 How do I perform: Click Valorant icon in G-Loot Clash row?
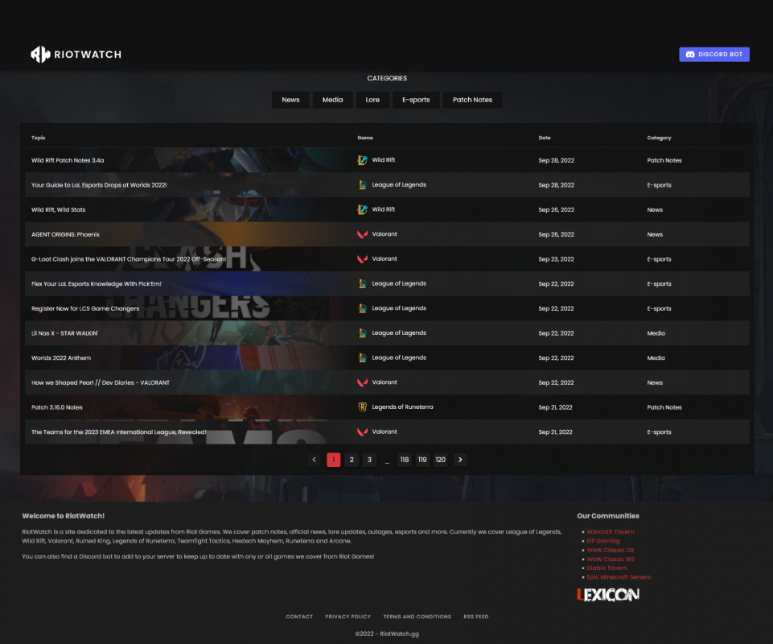pos(362,258)
